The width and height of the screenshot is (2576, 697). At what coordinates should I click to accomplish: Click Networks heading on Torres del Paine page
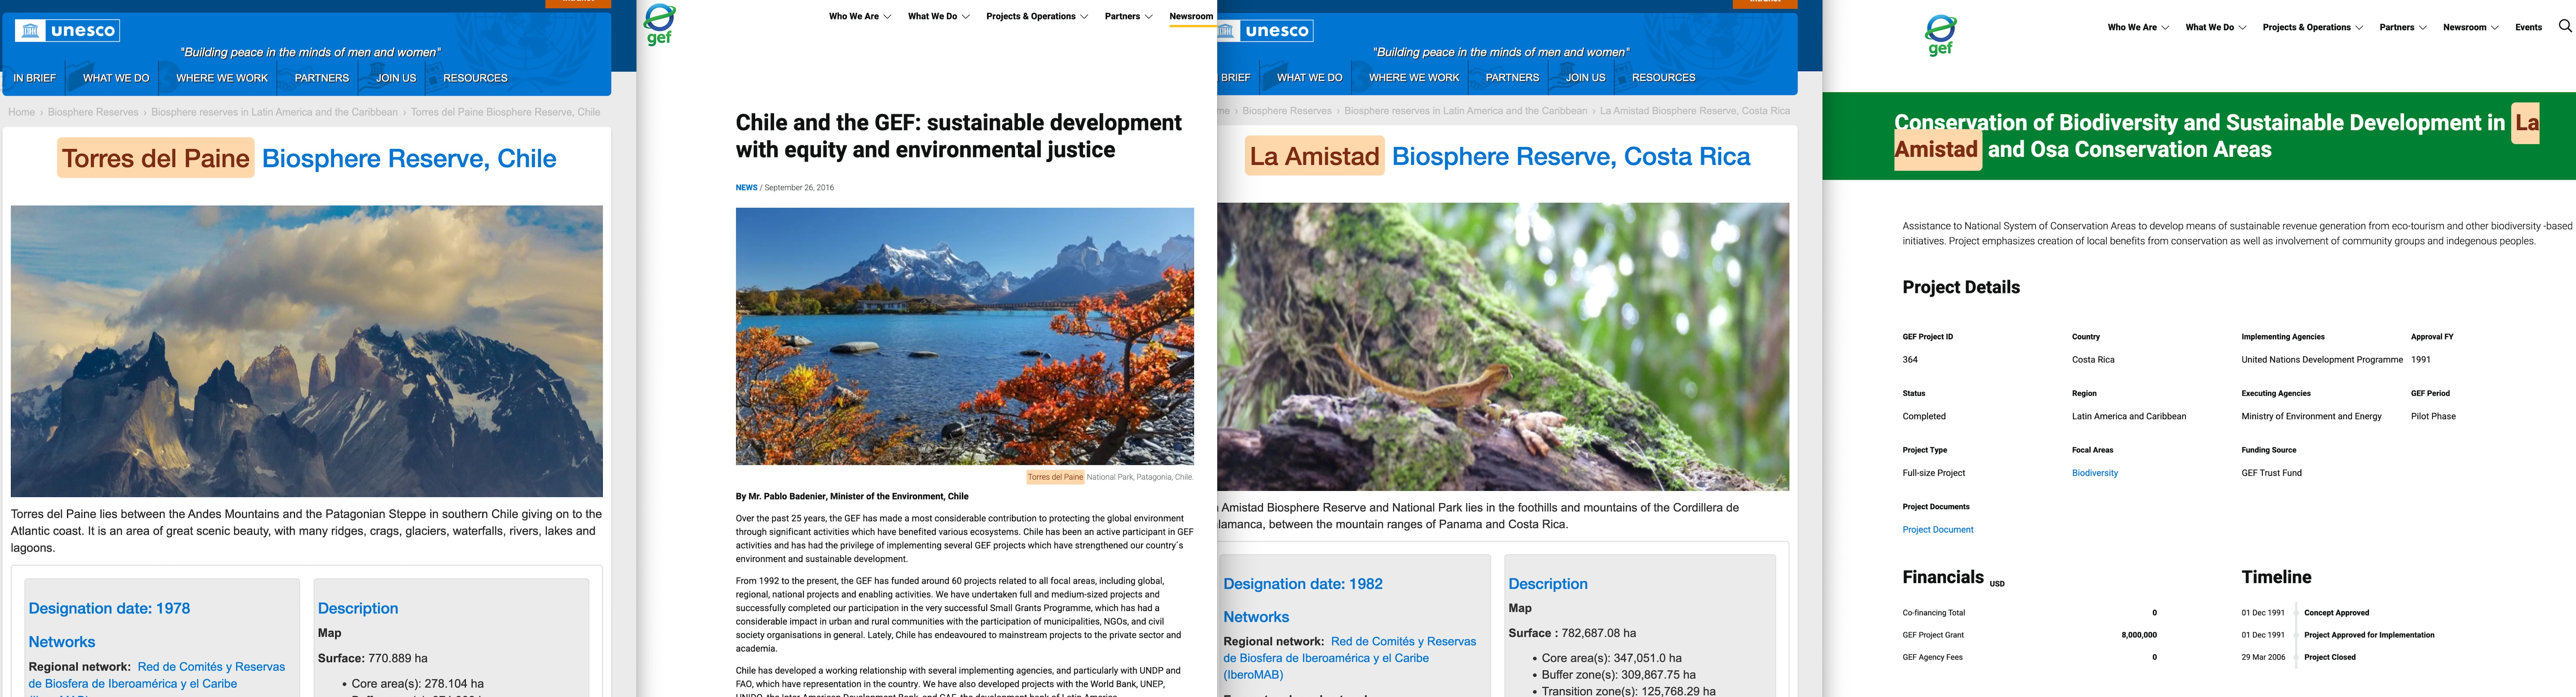click(x=61, y=642)
